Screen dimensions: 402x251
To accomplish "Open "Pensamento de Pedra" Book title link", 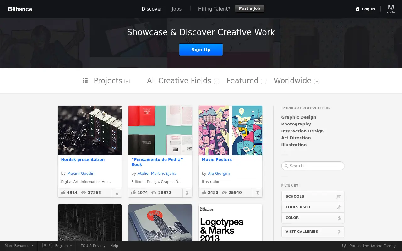I will (157, 162).
